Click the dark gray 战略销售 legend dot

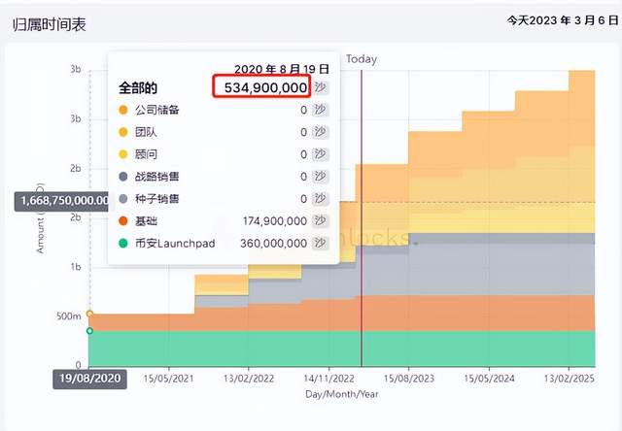click(122, 177)
